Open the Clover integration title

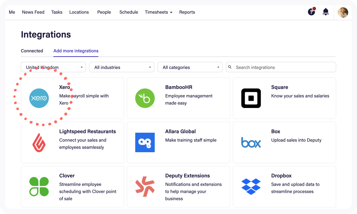pyautogui.click(x=67, y=176)
